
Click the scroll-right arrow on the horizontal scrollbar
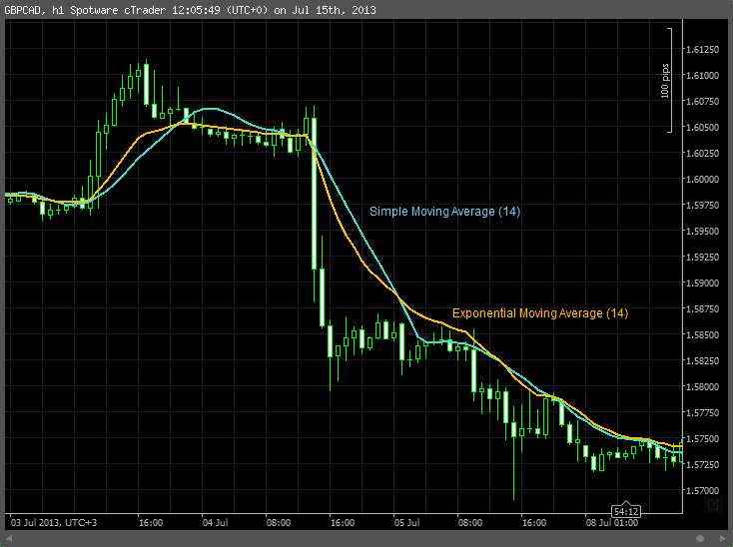point(722,538)
